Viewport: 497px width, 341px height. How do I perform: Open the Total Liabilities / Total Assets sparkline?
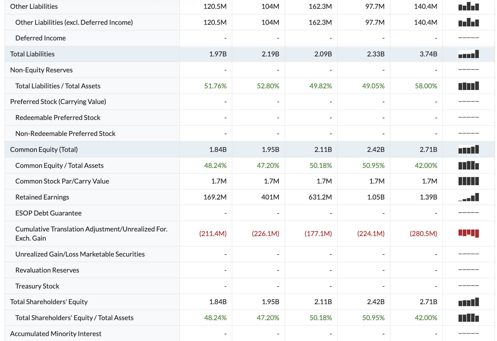(469, 86)
